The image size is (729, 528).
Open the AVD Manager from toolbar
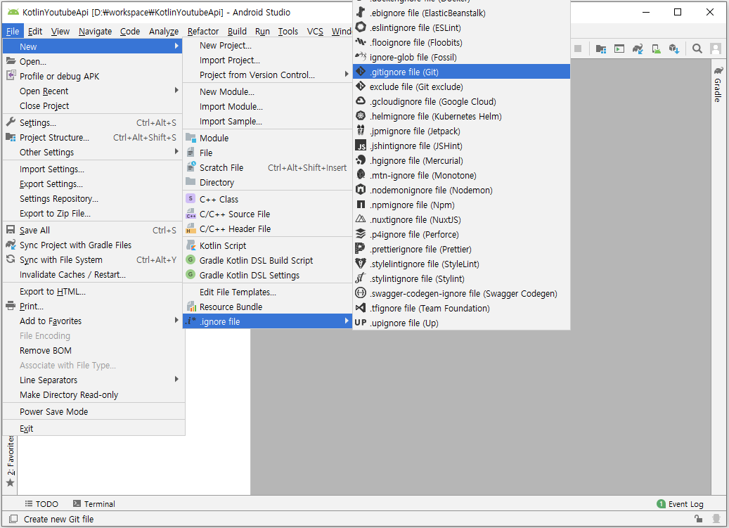[655, 49]
